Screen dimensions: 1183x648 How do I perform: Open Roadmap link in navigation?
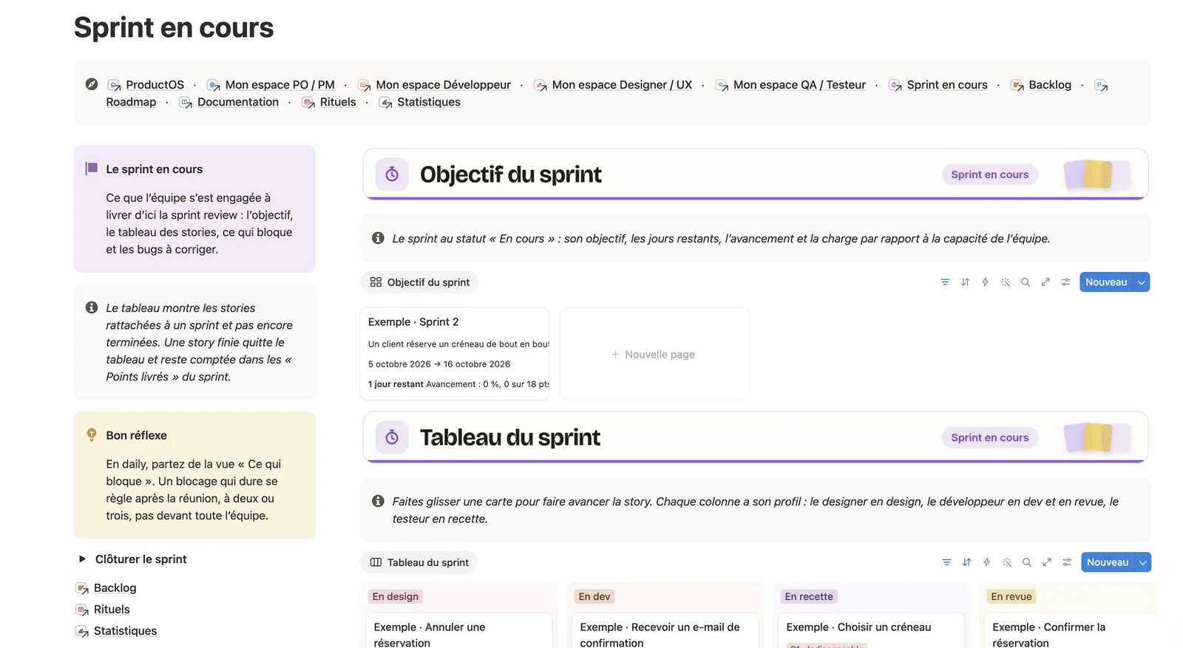(x=131, y=102)
